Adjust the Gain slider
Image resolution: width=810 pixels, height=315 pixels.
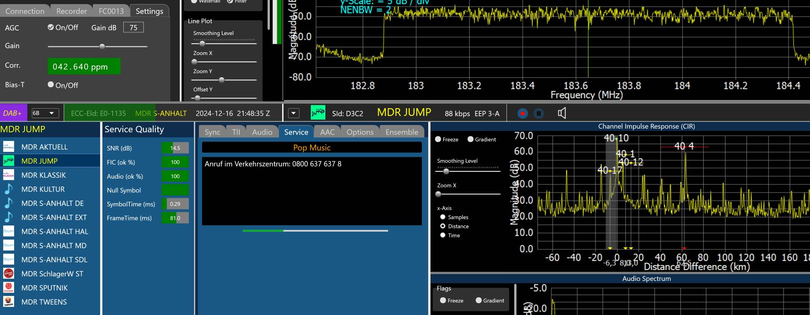[102, 46]
